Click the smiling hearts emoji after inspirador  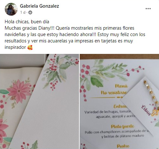click(30, 47)
